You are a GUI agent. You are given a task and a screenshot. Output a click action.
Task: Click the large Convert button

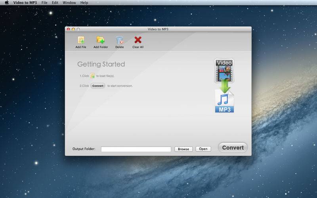click(x=233, y=148)
